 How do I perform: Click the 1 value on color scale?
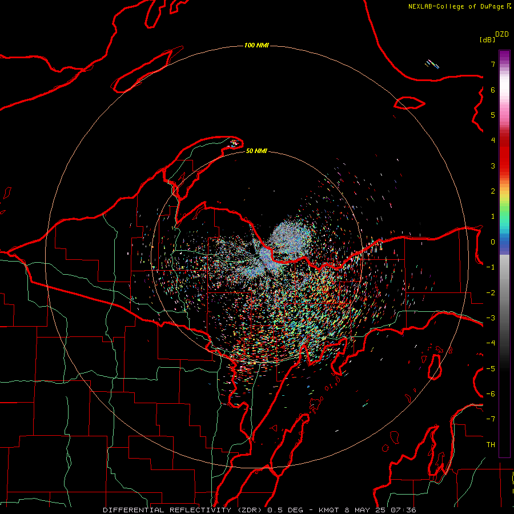point(493,216)
